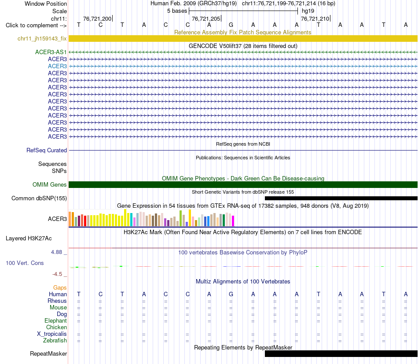Click the Zebrafish species label
Screen dimensions: 418x364
(55, 341)
